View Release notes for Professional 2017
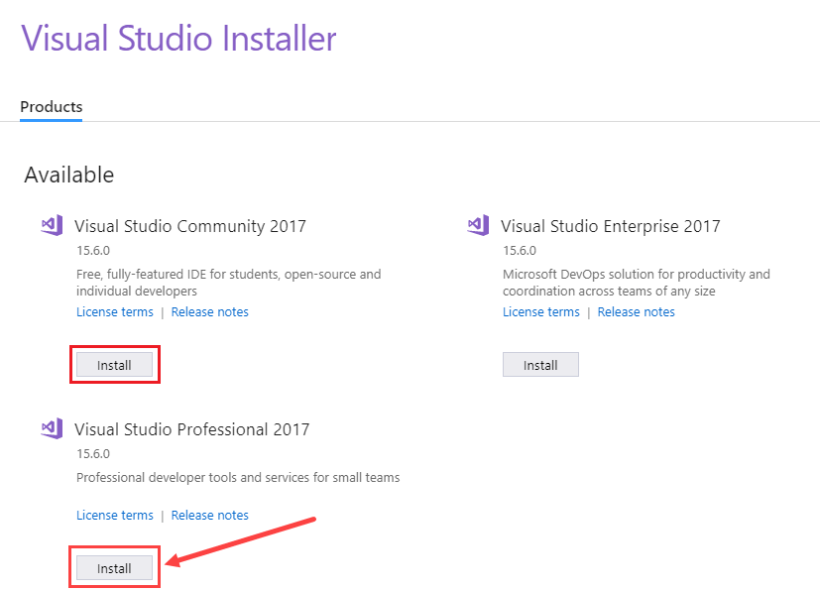The width and height of the screenshot is (820, 591). click(x=209, y=516)
